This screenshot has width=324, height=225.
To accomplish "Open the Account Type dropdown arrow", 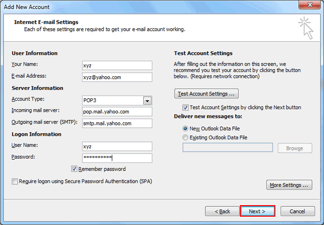I will pos(147,101).
